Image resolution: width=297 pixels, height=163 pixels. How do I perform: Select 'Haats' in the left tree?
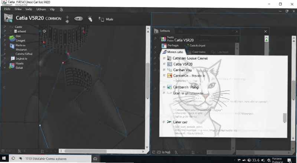(x=20, y=63)
